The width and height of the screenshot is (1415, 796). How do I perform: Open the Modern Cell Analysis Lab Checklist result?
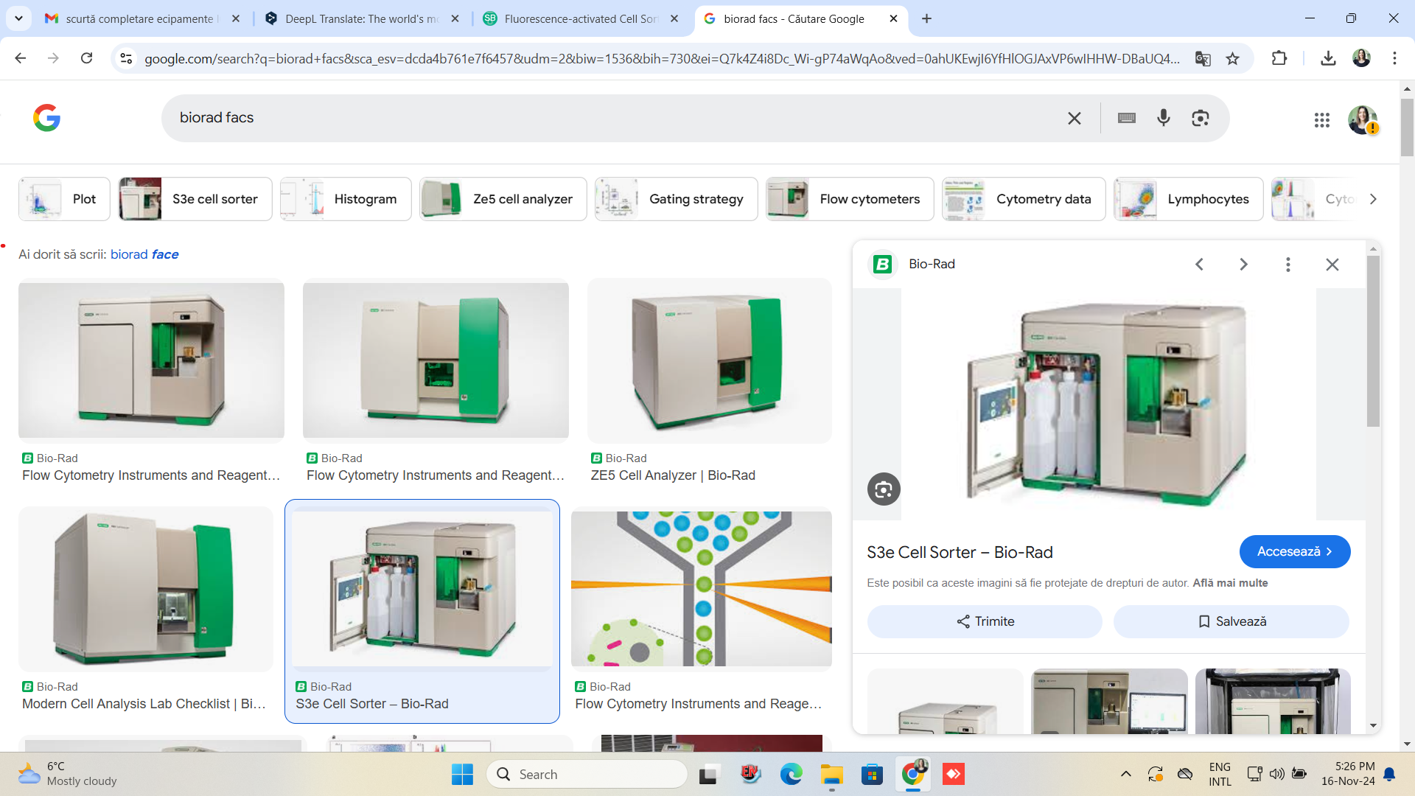[144, 704]
